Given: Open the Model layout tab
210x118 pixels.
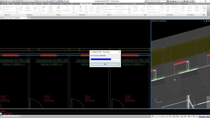Looking at the screenshot, I should [x=2, y=116].
